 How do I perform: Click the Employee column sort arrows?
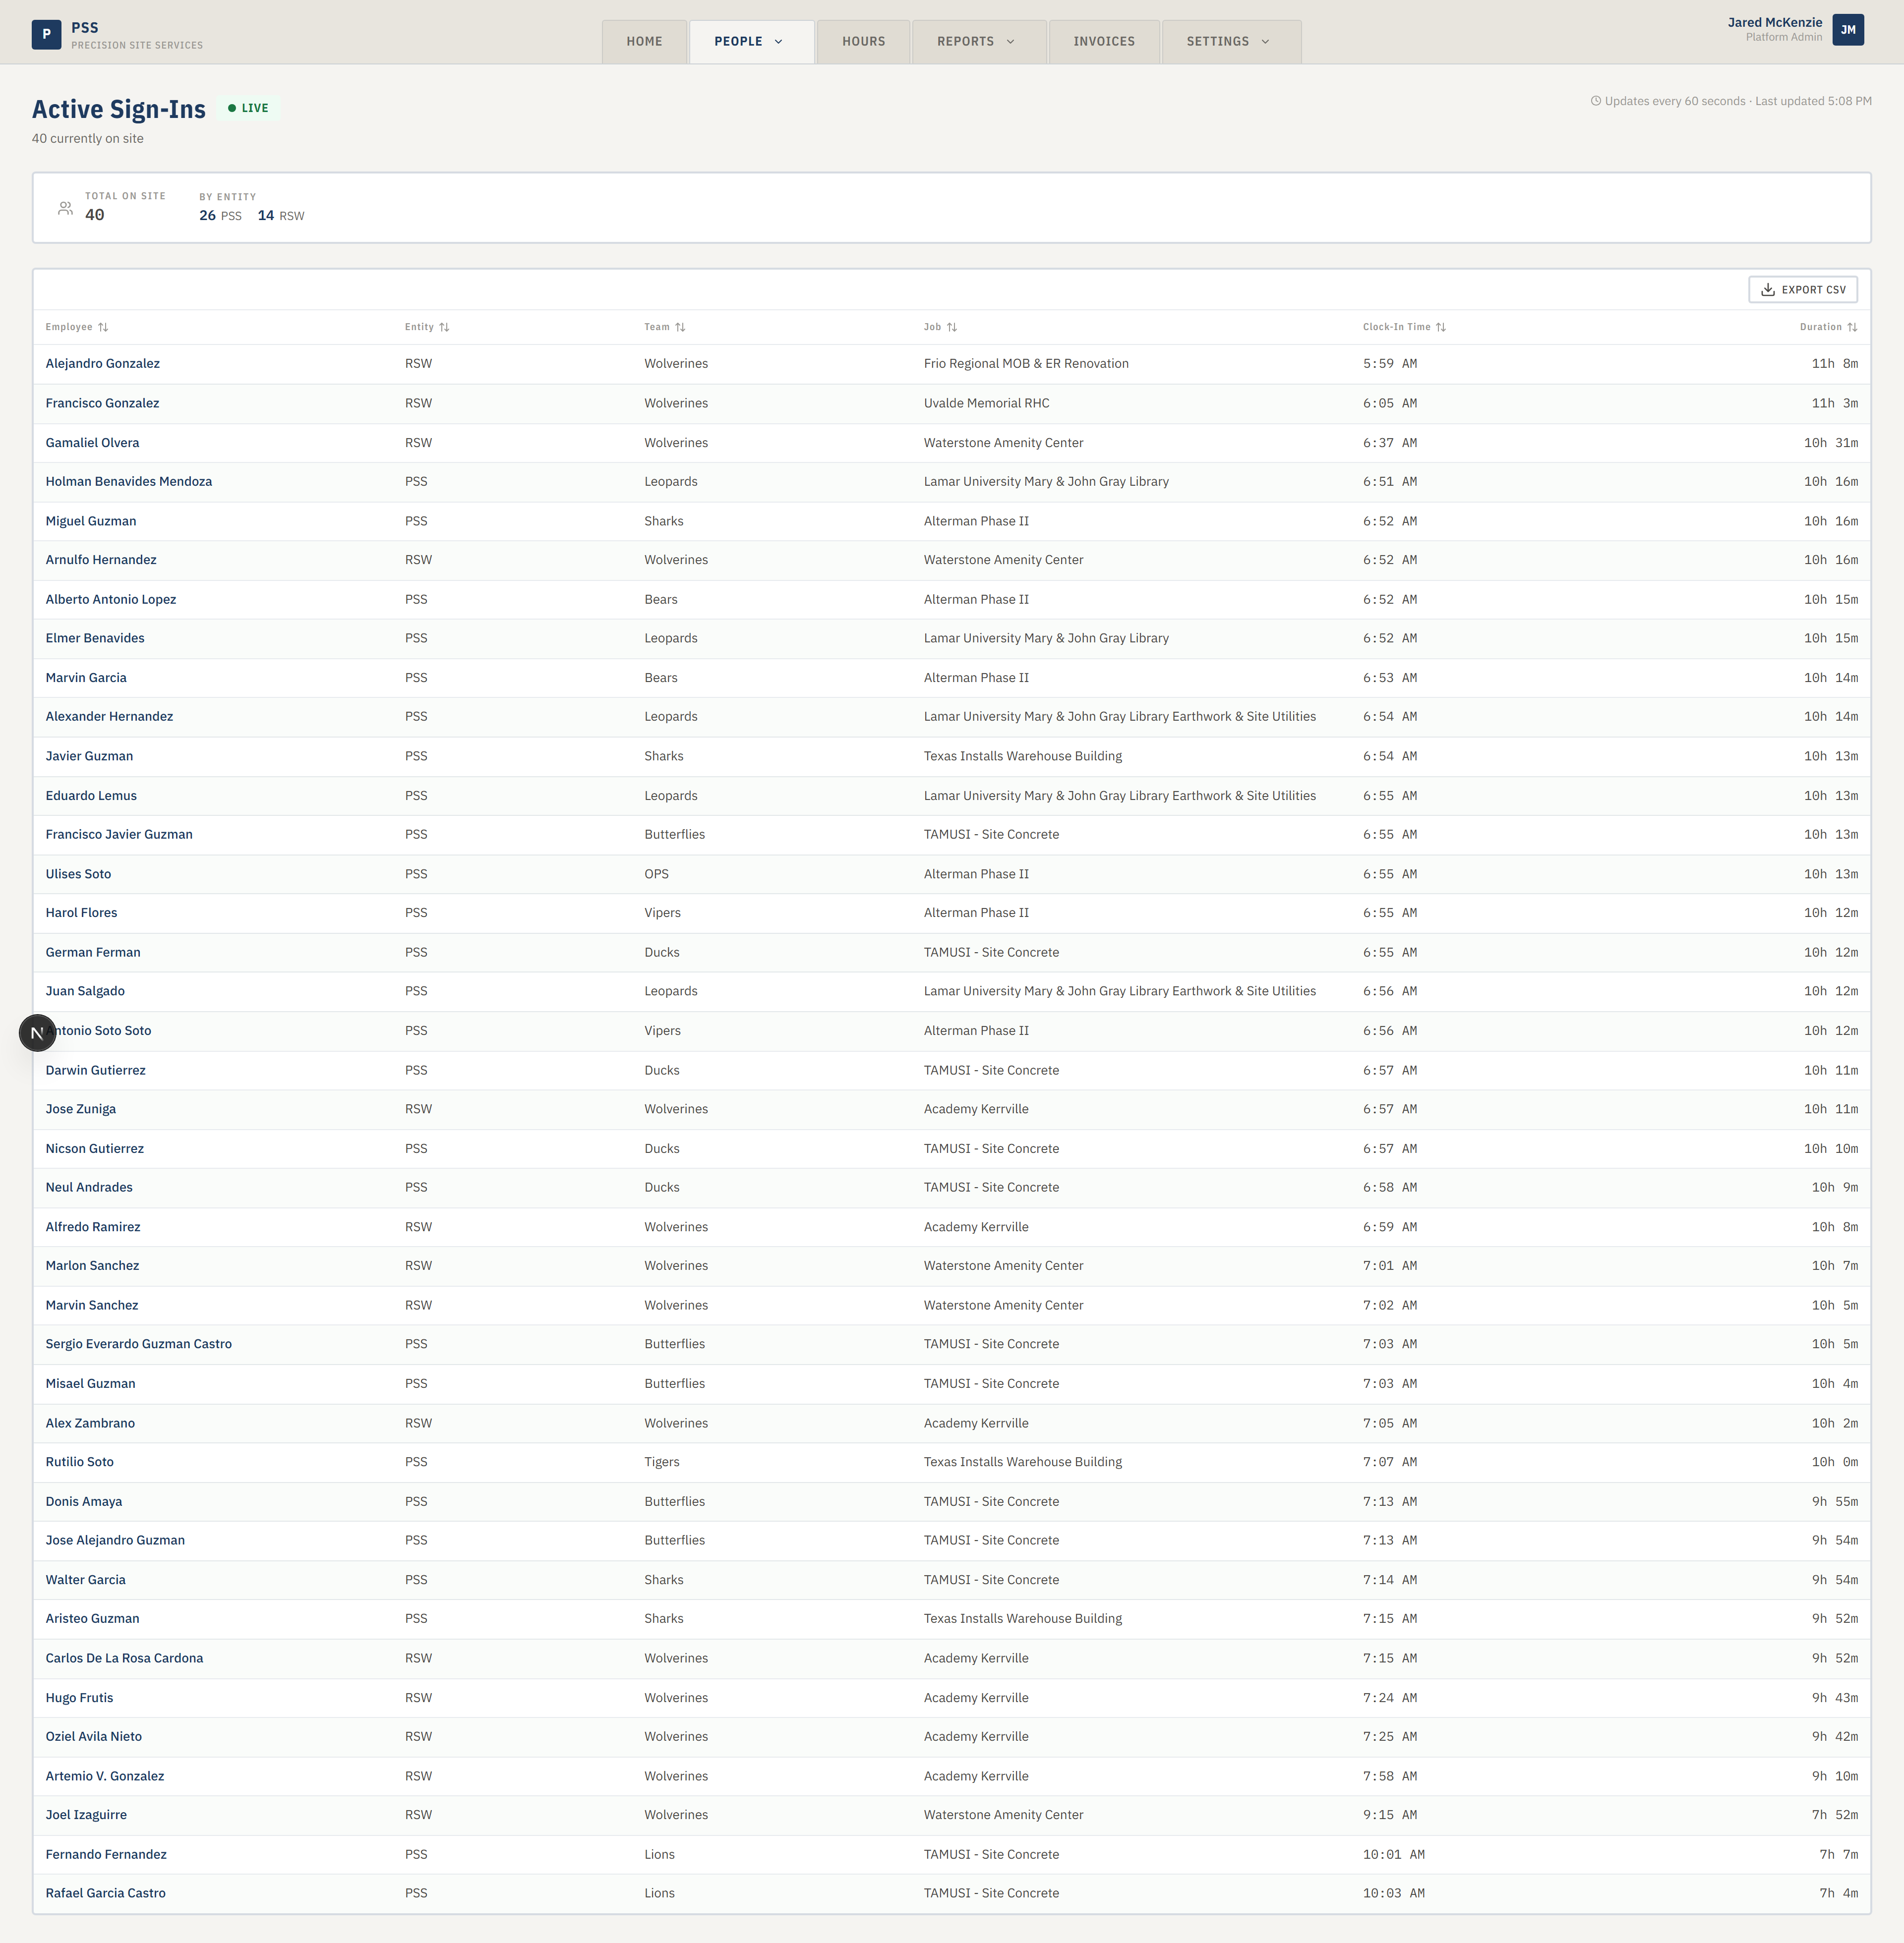103,327
